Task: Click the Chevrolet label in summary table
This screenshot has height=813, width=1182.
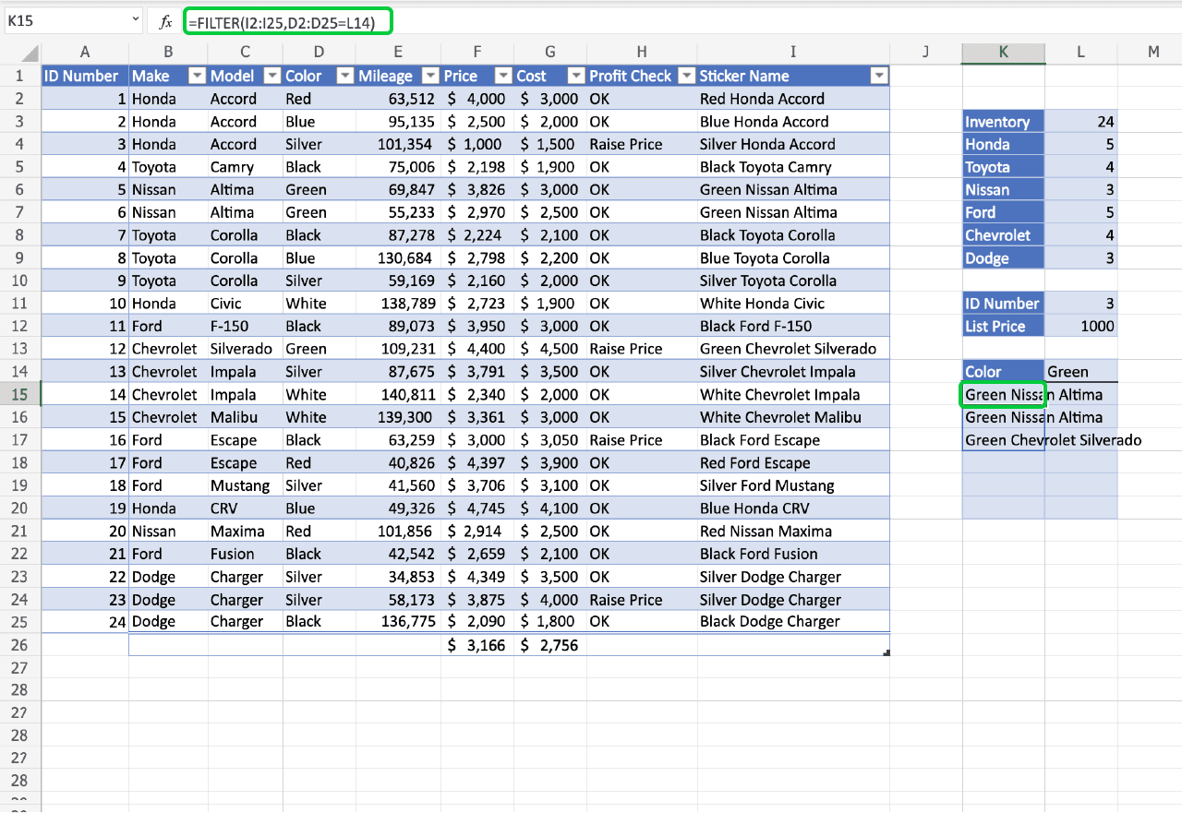Action: coord(1004,235)
